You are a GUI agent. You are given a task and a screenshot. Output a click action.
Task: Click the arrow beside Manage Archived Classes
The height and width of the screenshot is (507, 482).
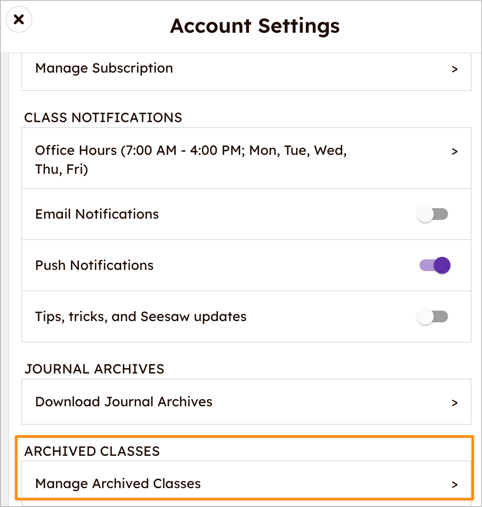pos(454,485)
